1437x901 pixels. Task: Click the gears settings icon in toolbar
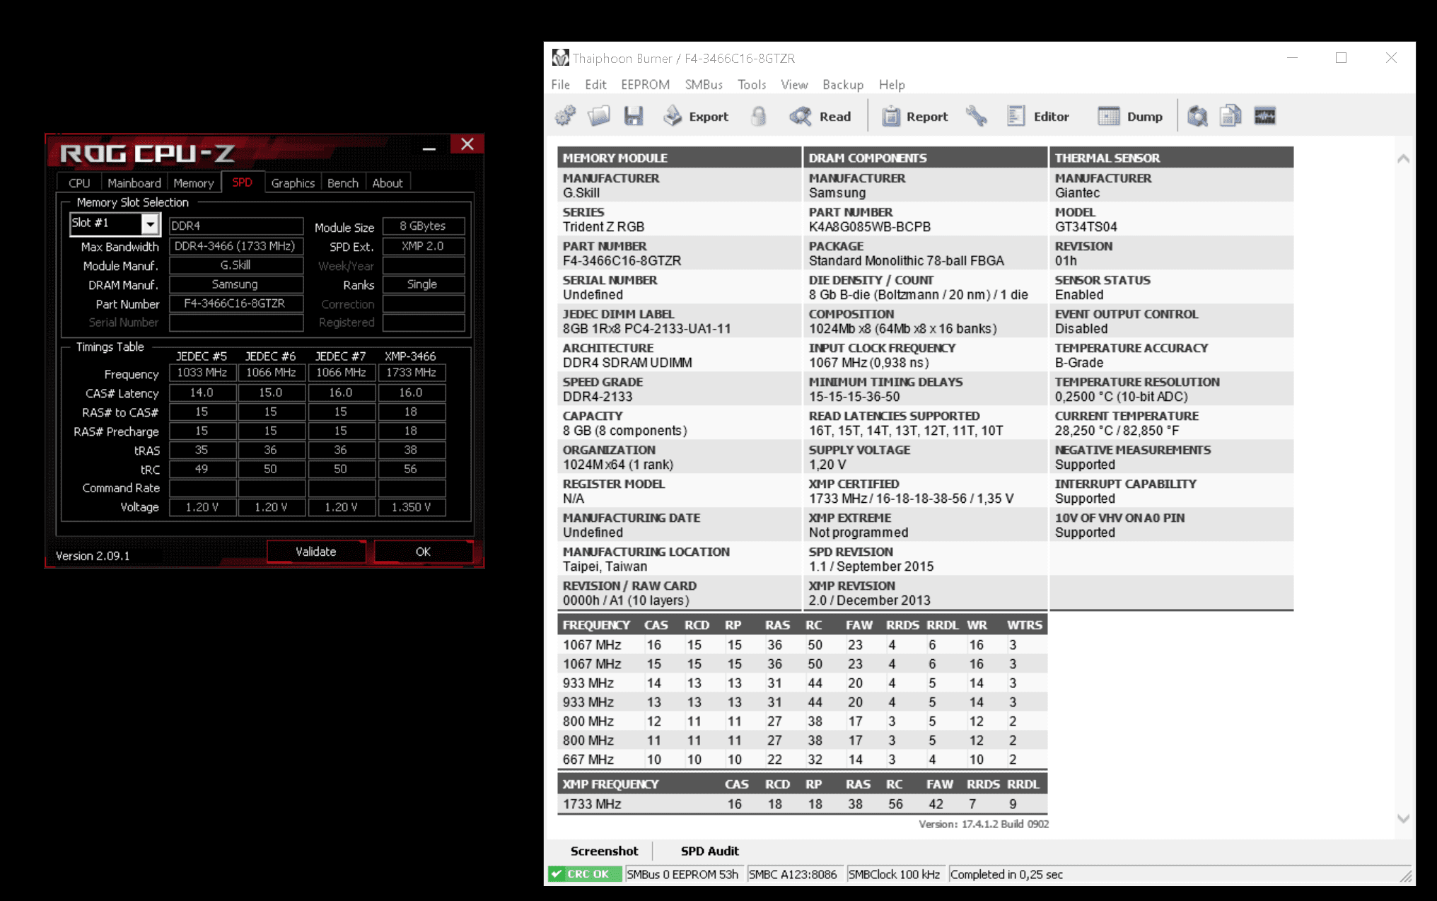point(565,116)
